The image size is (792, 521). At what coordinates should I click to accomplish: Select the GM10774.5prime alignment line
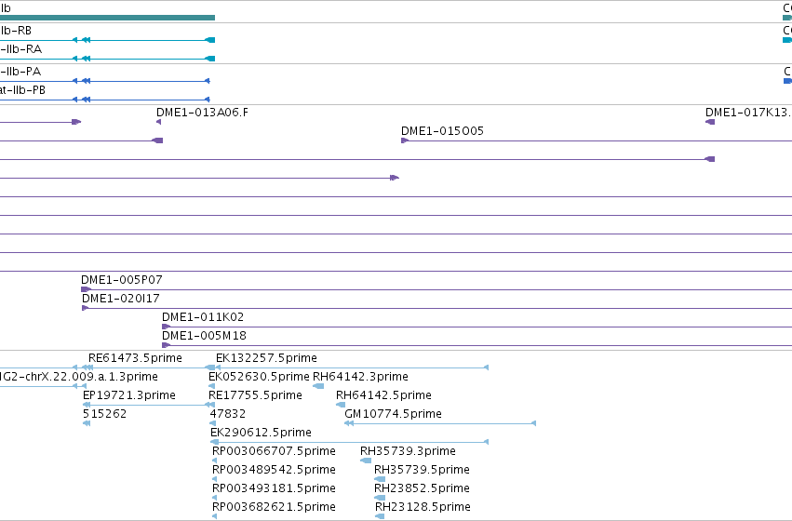(440, 423)
